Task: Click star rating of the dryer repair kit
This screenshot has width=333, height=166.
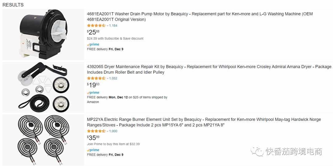Action: tap(96, 78)
